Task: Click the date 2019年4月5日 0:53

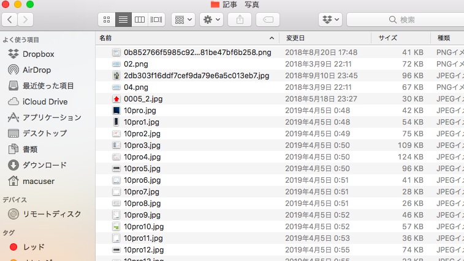Action: coord(318,238)
